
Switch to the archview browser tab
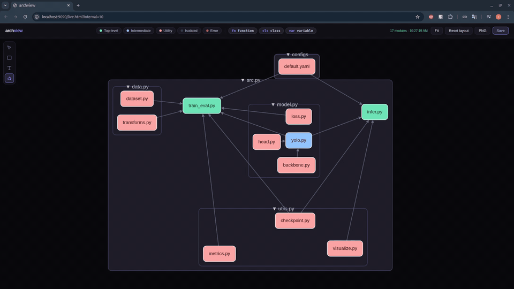(41, 5)
